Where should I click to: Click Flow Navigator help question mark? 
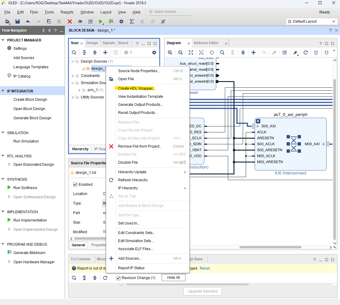tap(55, 31)
